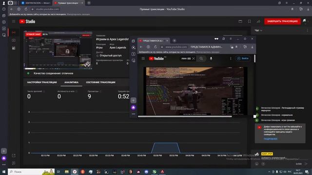This screenshot has width=312, height=175.
Task: Open the Windows Start menu
Action: (4, 172)
